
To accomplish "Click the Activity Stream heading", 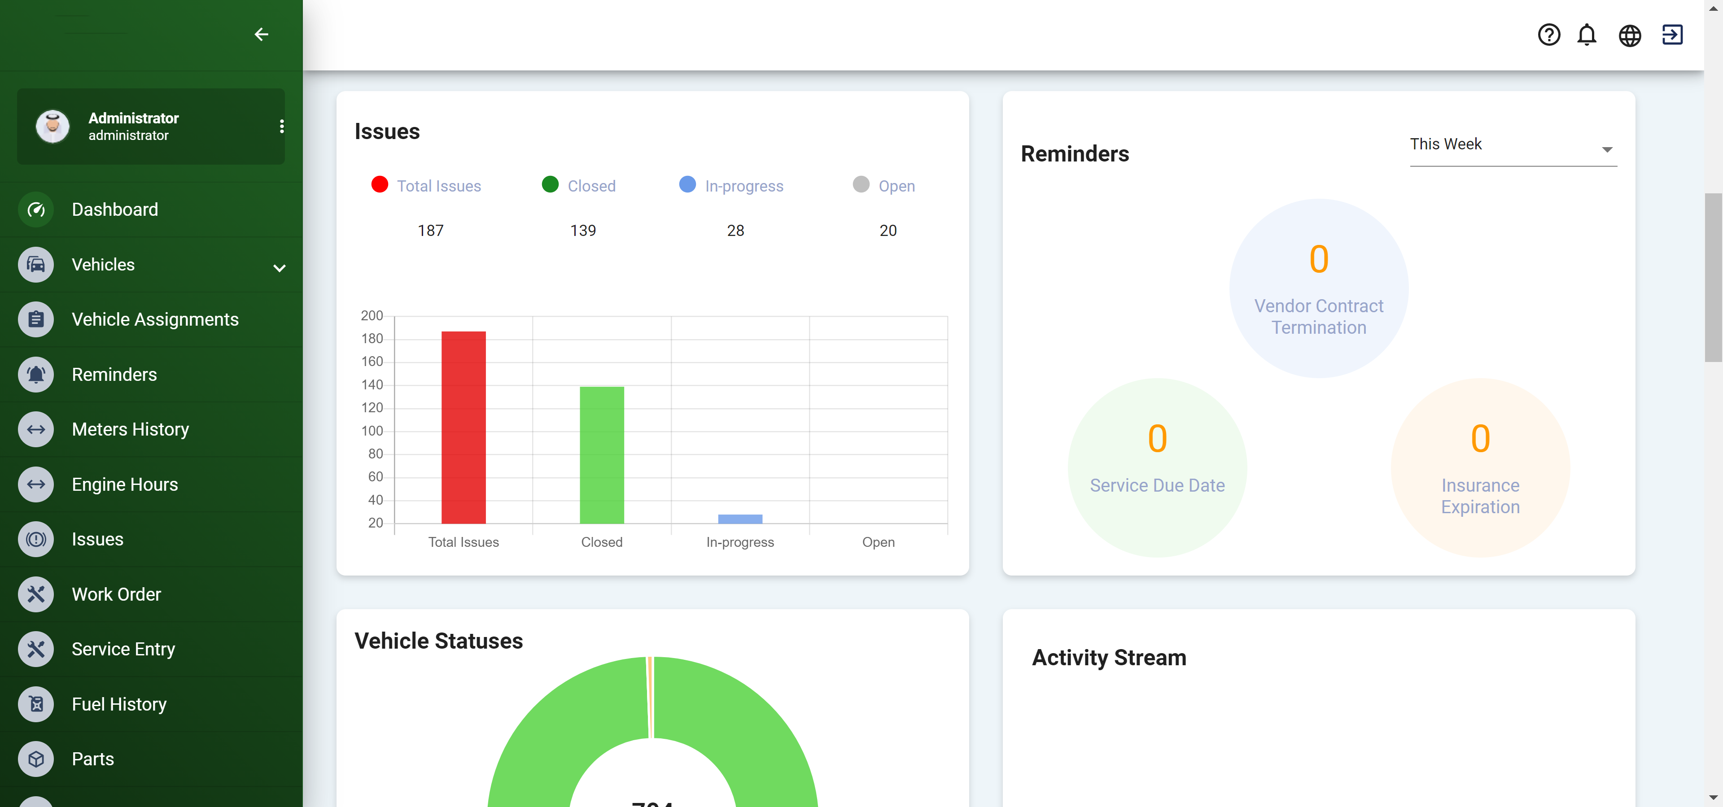I will click(1109, 658).
